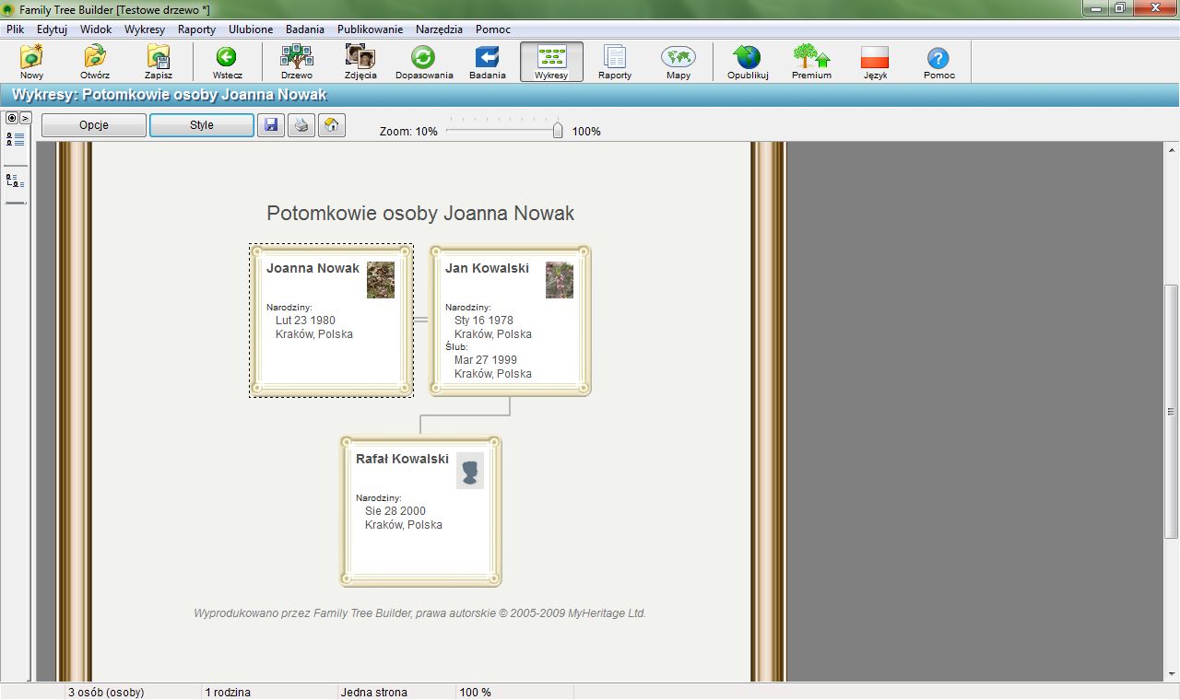Open the Ulubione menu
The height and width of the screenshot is (700, 1180).
[x=251, y=29]
